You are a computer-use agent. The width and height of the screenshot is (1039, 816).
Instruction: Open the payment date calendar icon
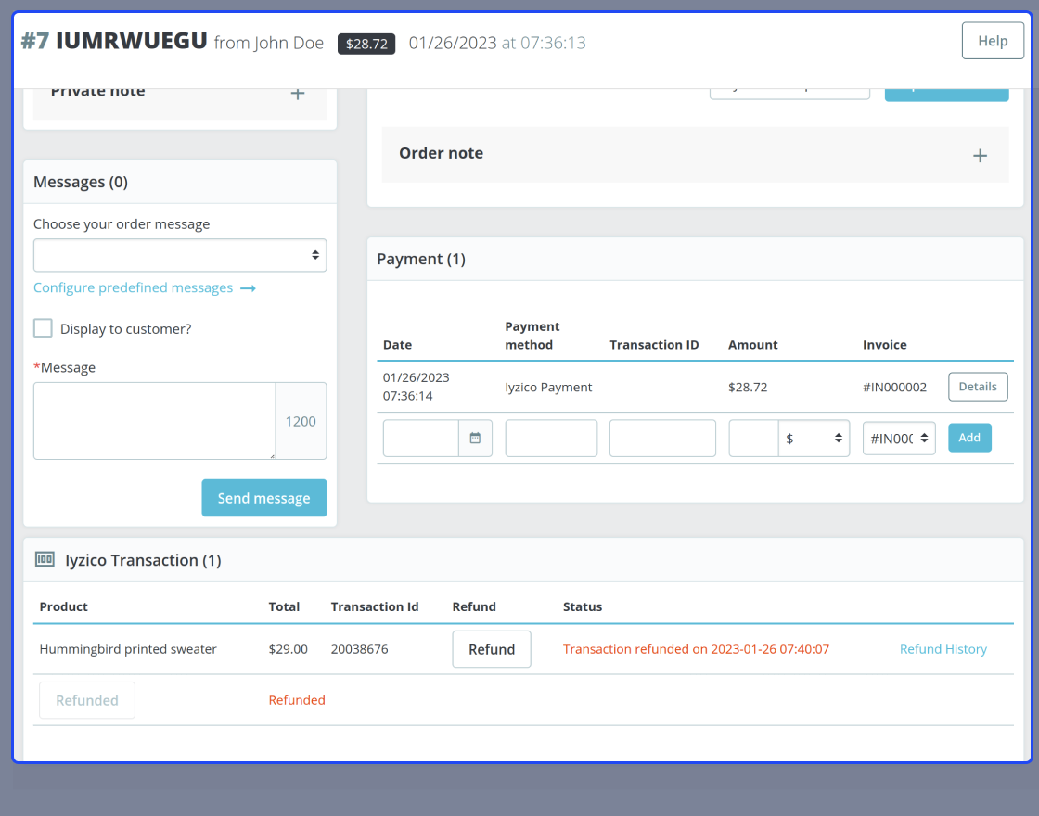click(475, 438)
